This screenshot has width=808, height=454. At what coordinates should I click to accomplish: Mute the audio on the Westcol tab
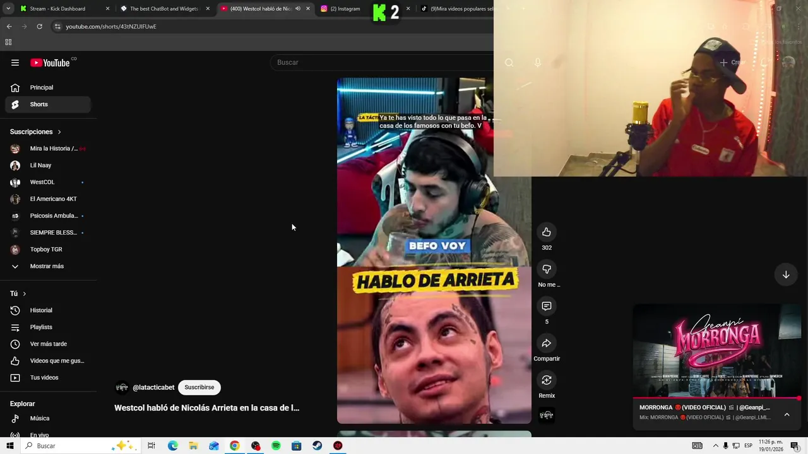298,9
